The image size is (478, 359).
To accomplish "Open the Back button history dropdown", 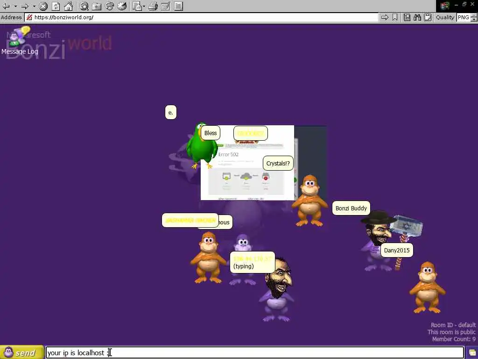I will 15,6.
